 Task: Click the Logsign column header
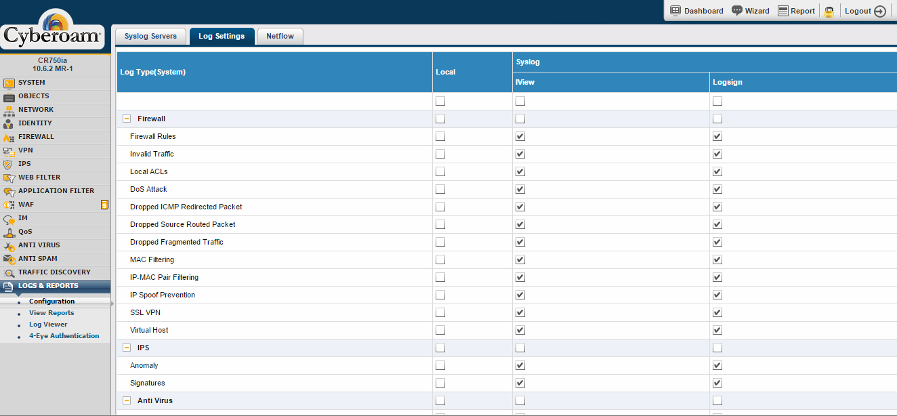pyautogui.click(x=803, y=82)
